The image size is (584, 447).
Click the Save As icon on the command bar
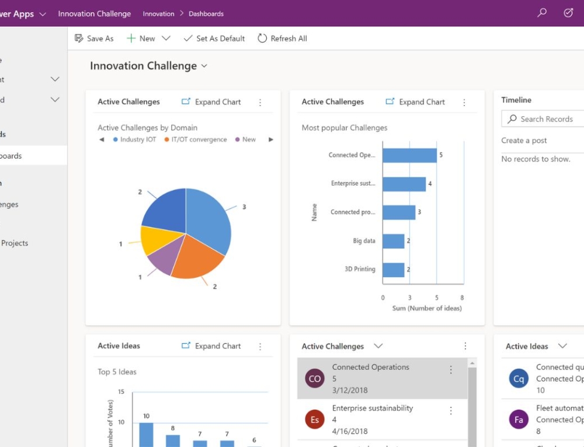coord(80,38)
